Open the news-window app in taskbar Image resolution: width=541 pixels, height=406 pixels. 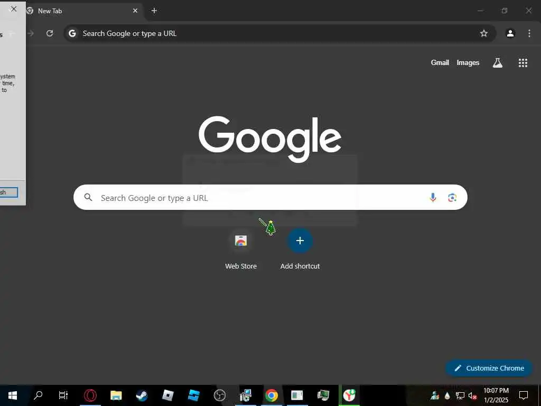pos(297,395)
